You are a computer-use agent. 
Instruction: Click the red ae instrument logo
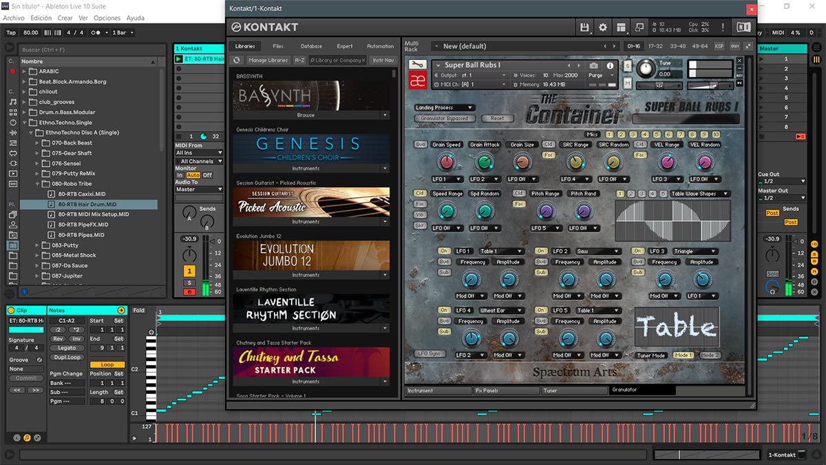click(x=418, y=80)
